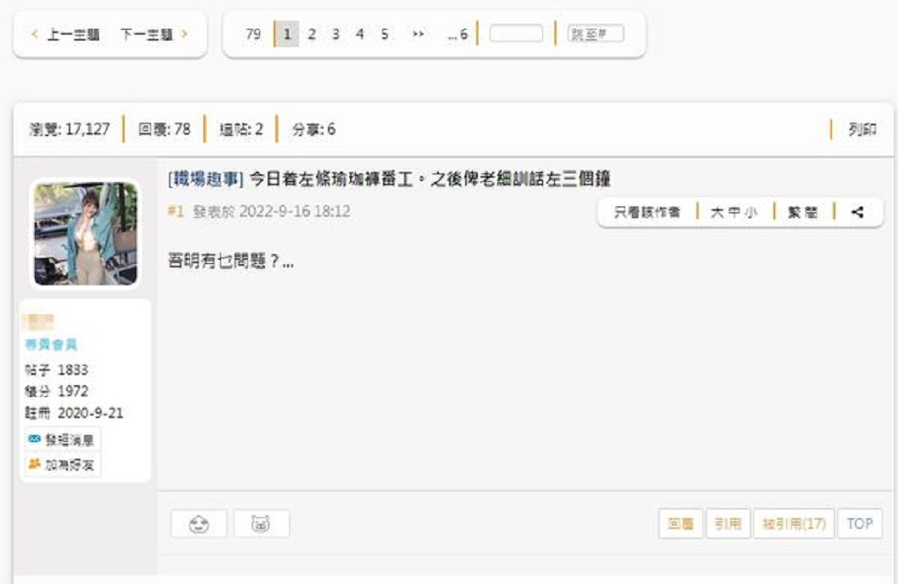Click the 積分 1972 points value
Viewport: 898px width, 584px height.
(56, 391)
